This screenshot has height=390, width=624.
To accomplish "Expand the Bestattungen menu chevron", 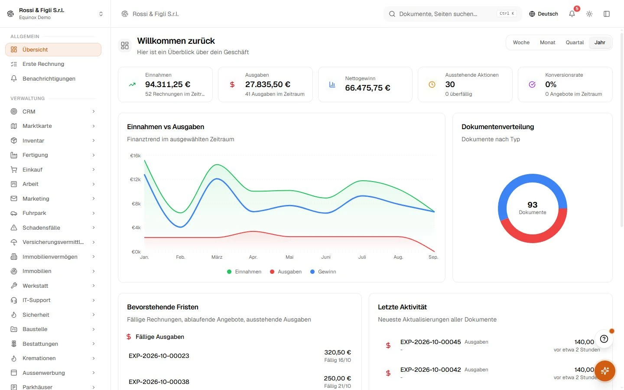I will (94, 344).
